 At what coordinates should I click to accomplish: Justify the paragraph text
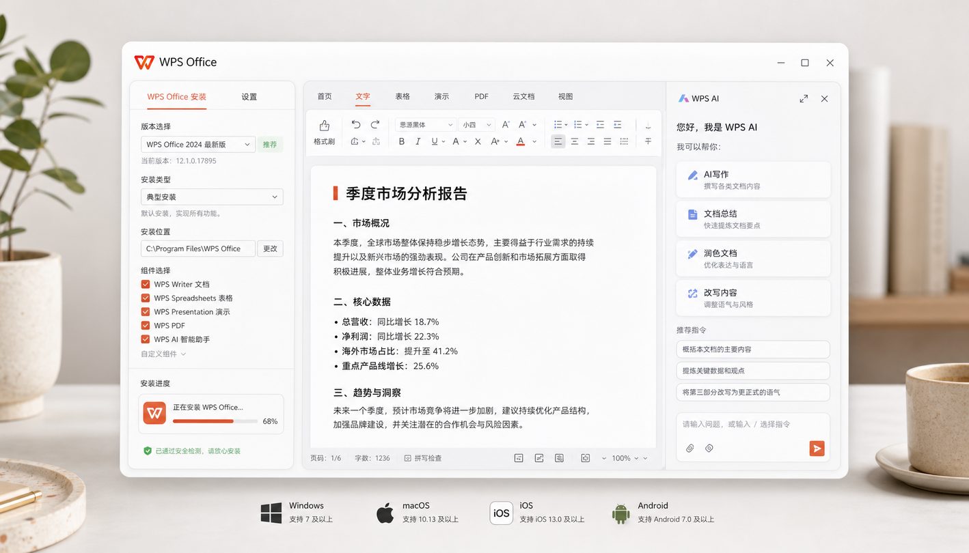tap(608, 141)
